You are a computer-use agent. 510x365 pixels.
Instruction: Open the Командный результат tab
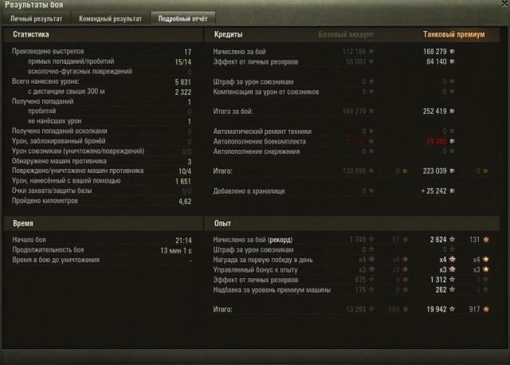110,19
